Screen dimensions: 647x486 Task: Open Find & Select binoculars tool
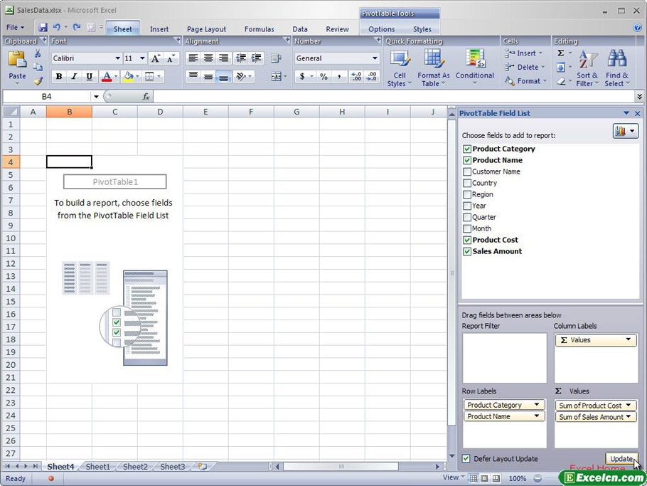[x=616, y=68]
